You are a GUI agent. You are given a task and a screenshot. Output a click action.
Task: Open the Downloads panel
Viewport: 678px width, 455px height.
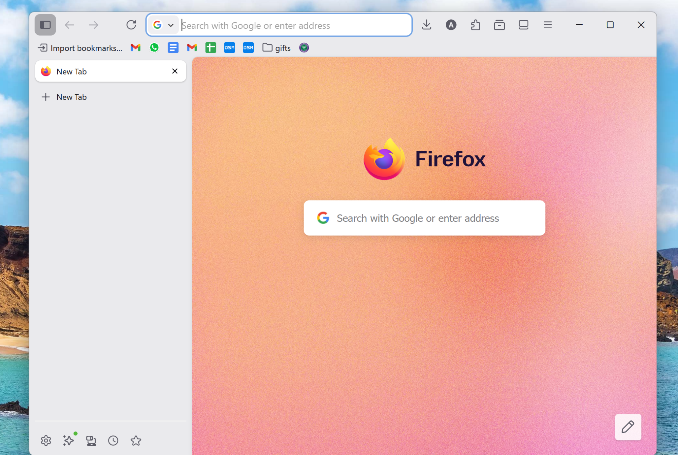point(427,25)
